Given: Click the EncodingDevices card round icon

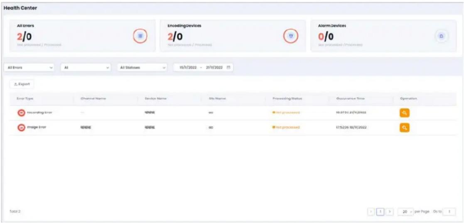Looking at the screenshot, I should click(x=291, y=36).
